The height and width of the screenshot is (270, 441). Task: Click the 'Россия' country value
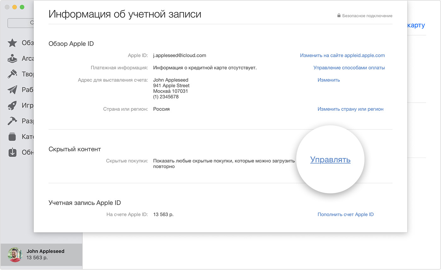[x=161, y=109]
